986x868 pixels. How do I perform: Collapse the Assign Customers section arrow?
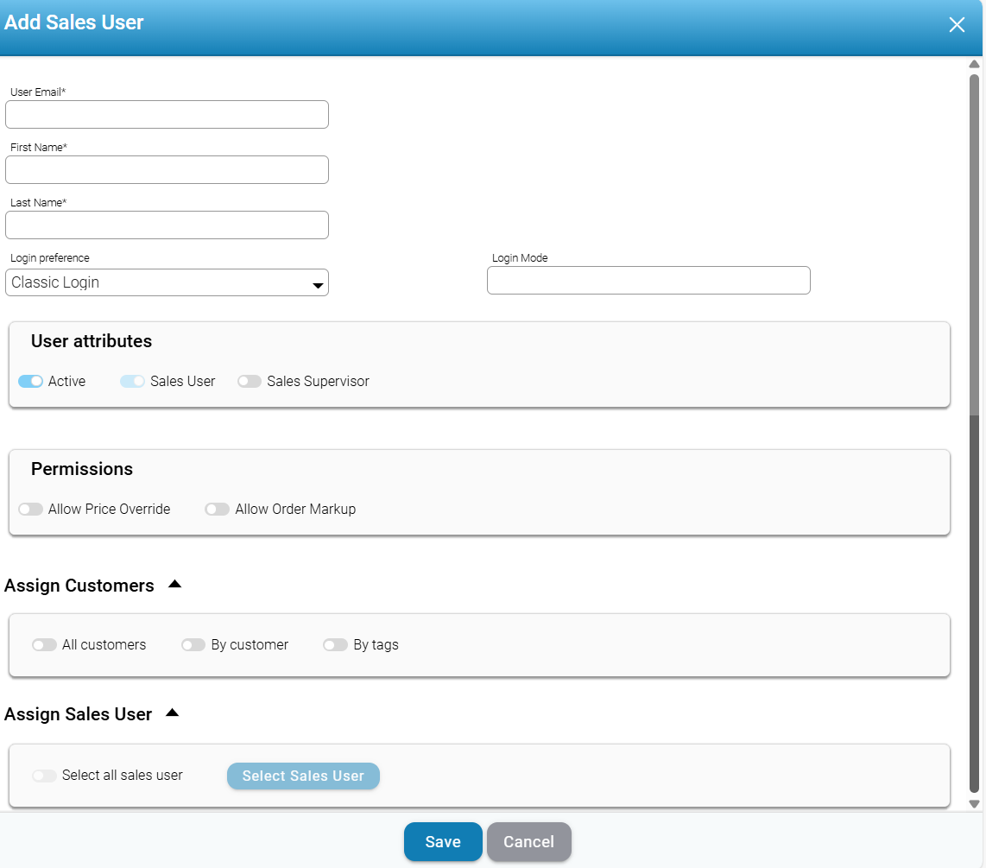pos(175,585)
